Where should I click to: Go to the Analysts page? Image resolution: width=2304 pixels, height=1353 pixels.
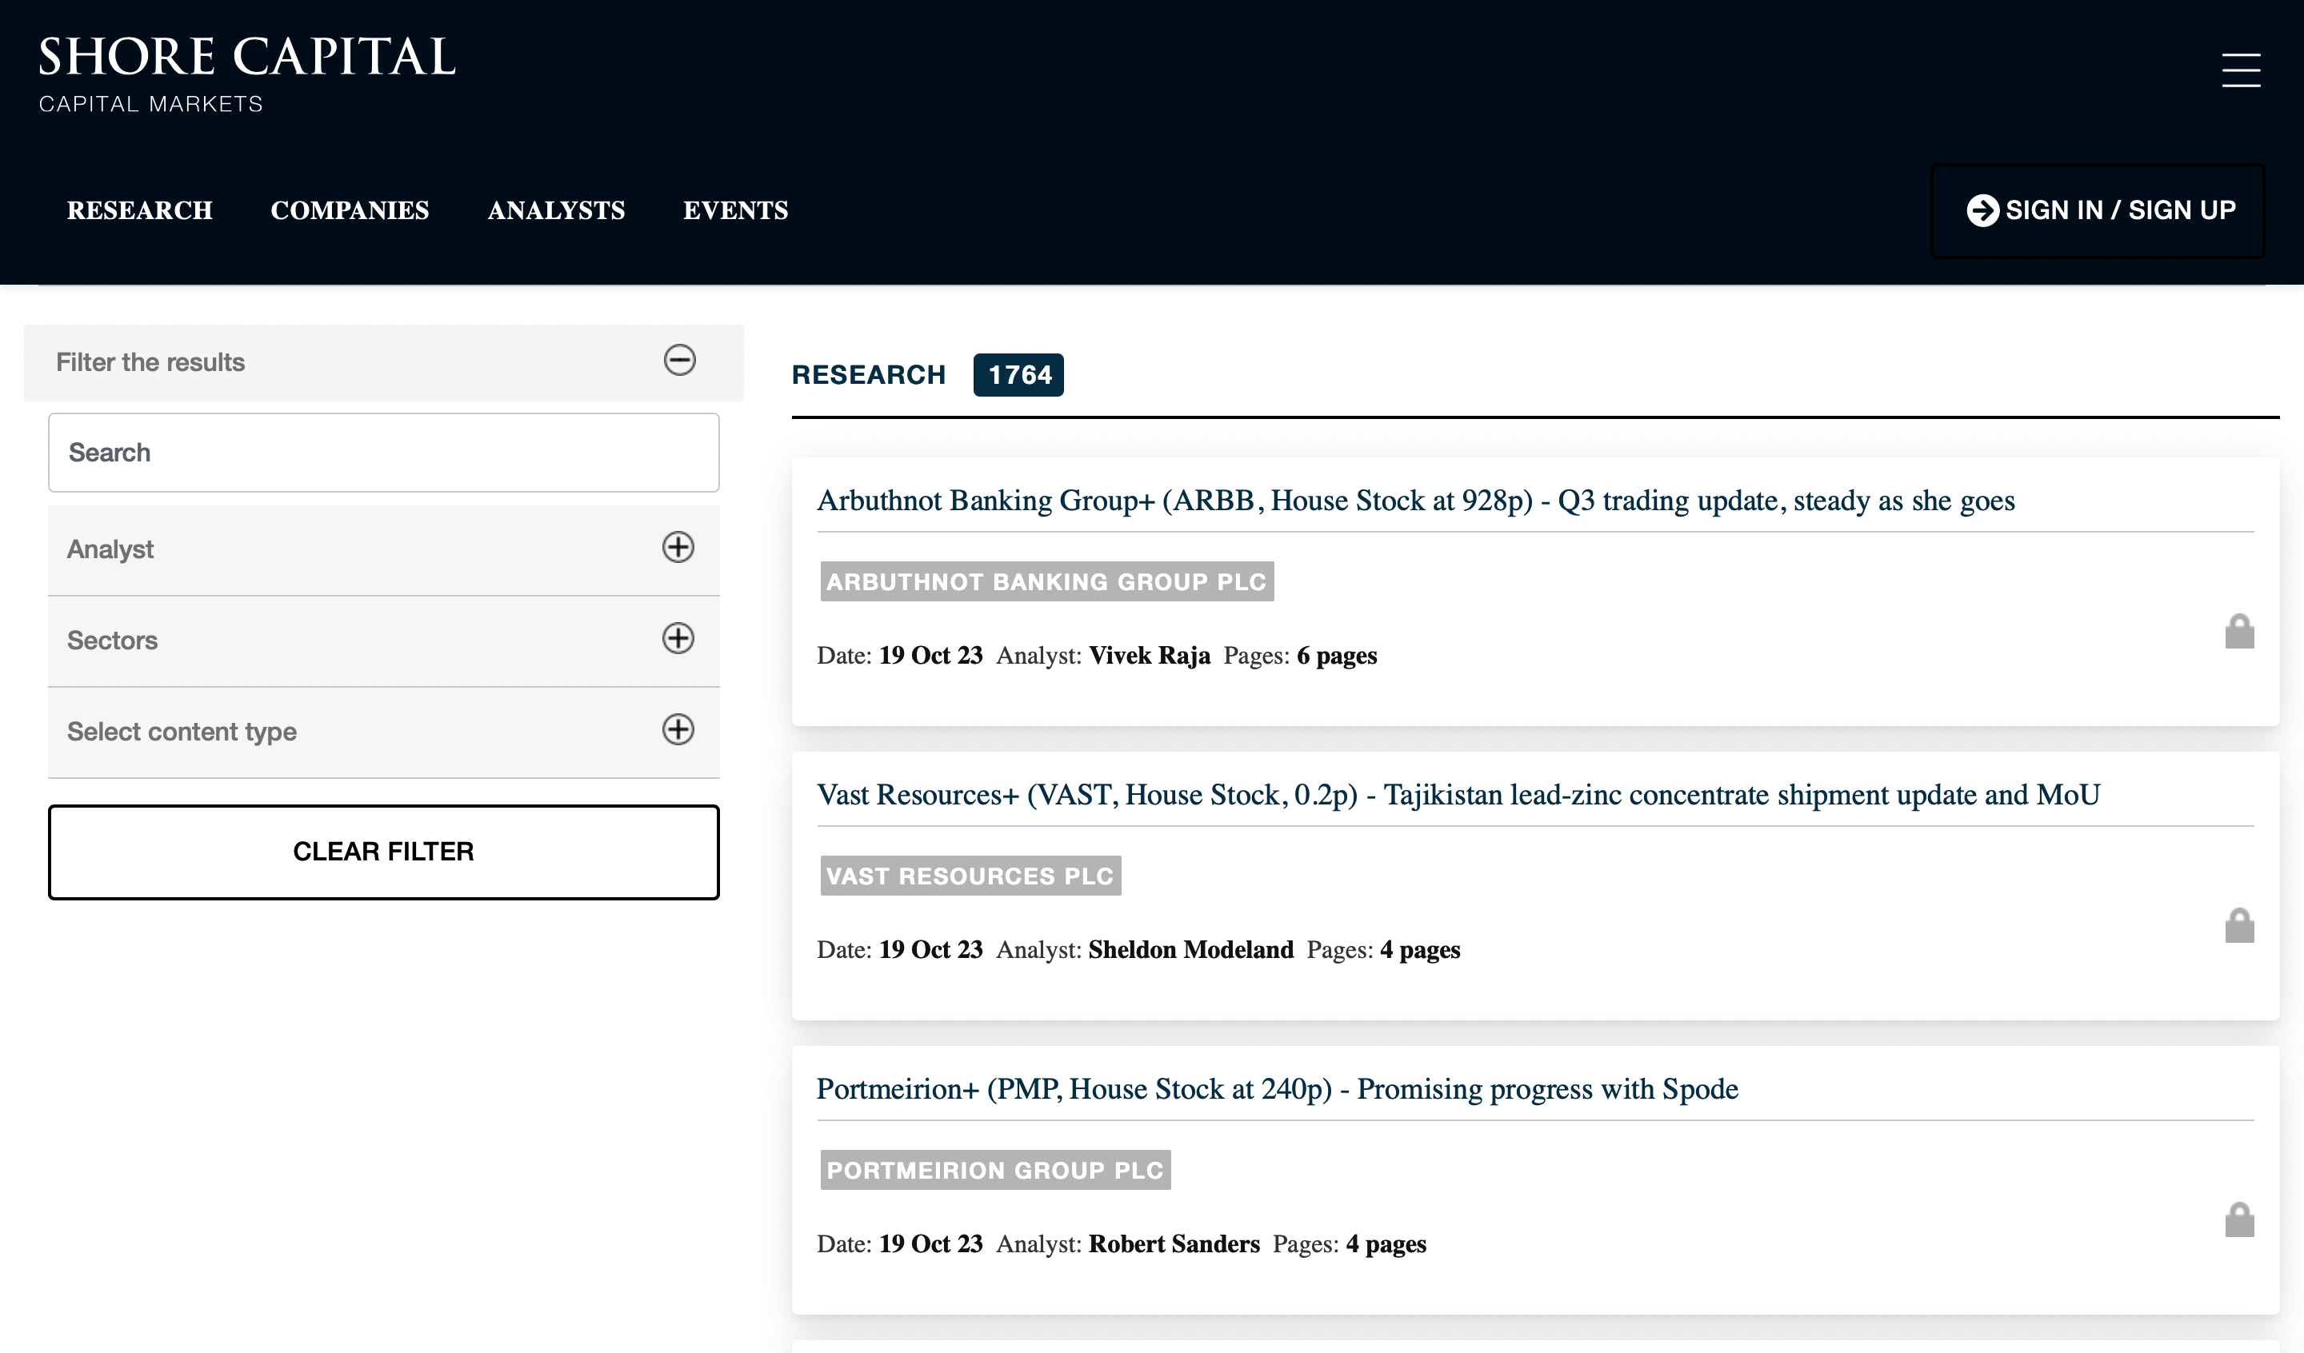(556, 210)
